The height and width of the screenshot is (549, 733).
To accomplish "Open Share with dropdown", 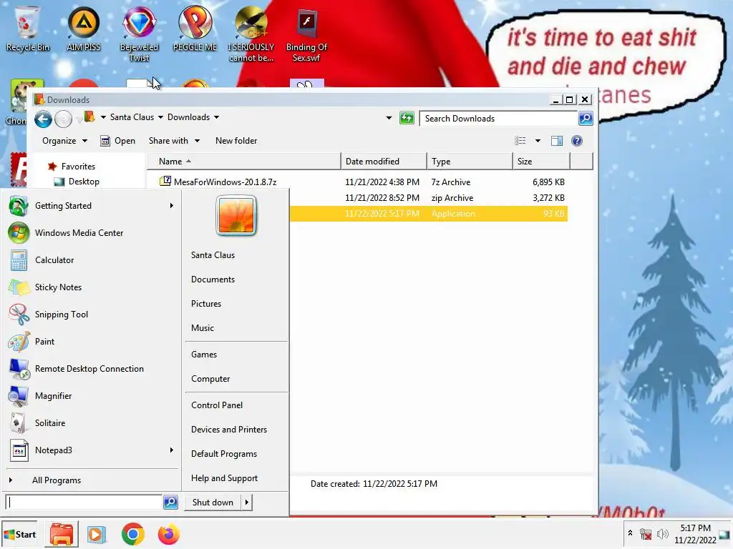I will [x=174, y=141].
